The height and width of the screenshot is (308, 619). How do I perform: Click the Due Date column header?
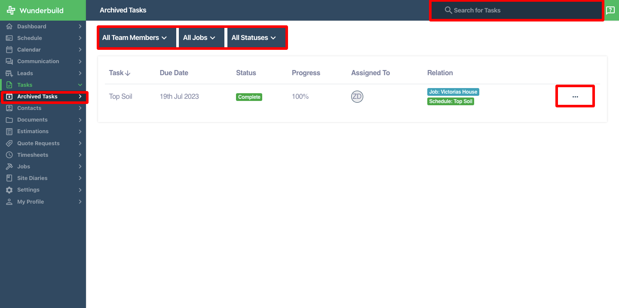tap(174, 73)
